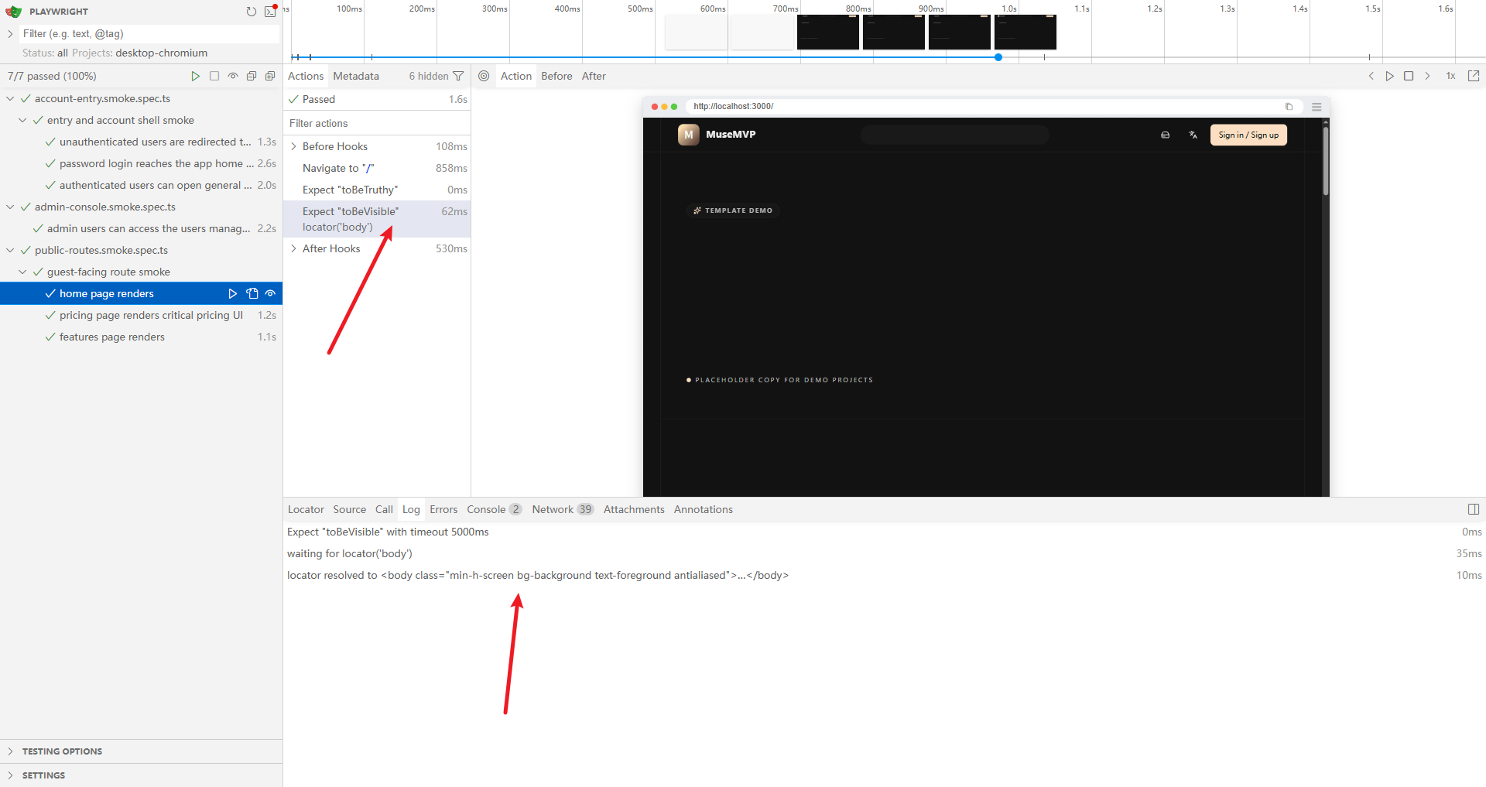The width and height of the screenshot is (1486, 787).
Task: Click the test filter input field
Action: pos(149,33)
